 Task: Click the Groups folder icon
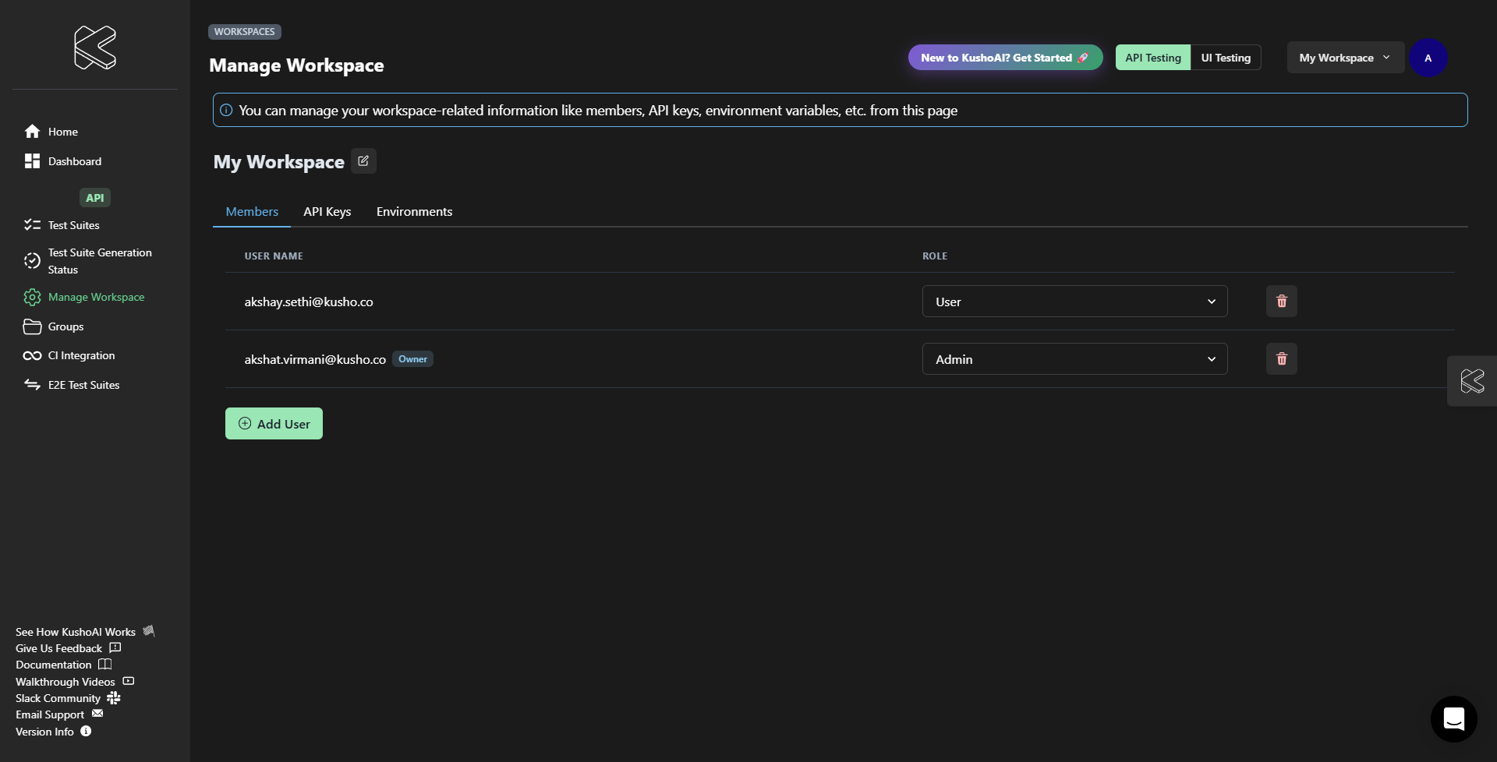pos(32,326)
